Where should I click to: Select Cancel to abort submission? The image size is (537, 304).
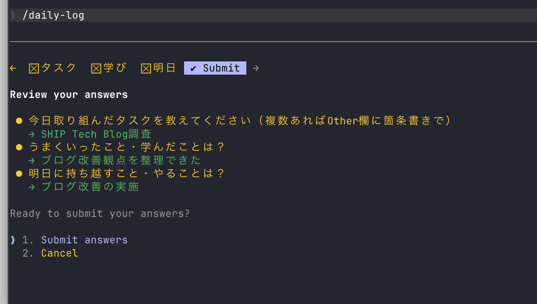click(59, 253)
